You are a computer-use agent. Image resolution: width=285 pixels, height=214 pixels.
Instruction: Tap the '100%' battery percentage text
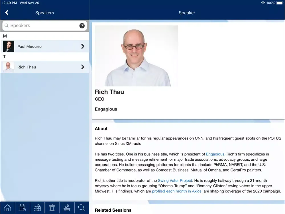point(271,3)
